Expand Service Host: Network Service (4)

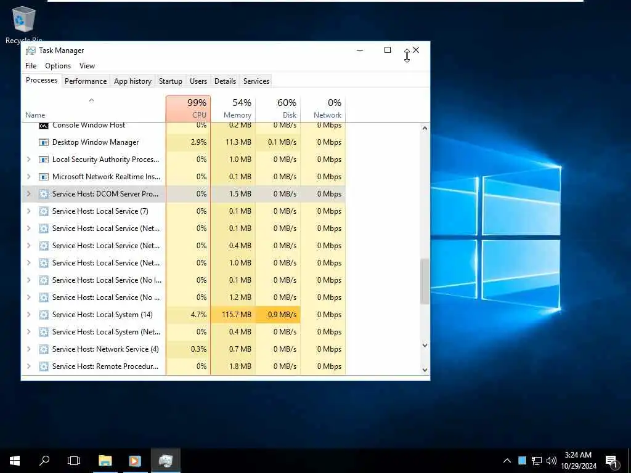pos(28,349)
